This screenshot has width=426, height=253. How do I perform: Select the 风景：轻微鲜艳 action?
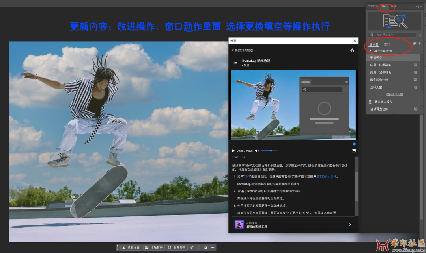point(392,65)
